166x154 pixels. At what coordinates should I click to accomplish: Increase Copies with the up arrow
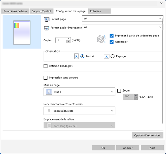click(x=68, y=39)
